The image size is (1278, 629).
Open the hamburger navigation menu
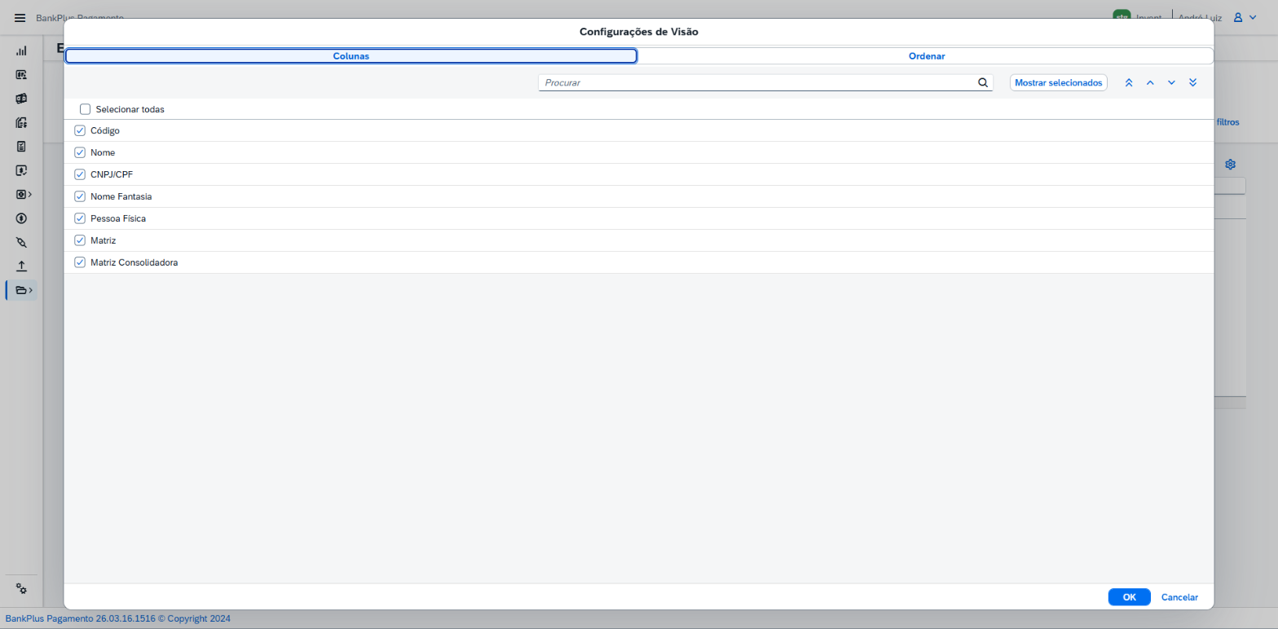click(x=20, y=18)
